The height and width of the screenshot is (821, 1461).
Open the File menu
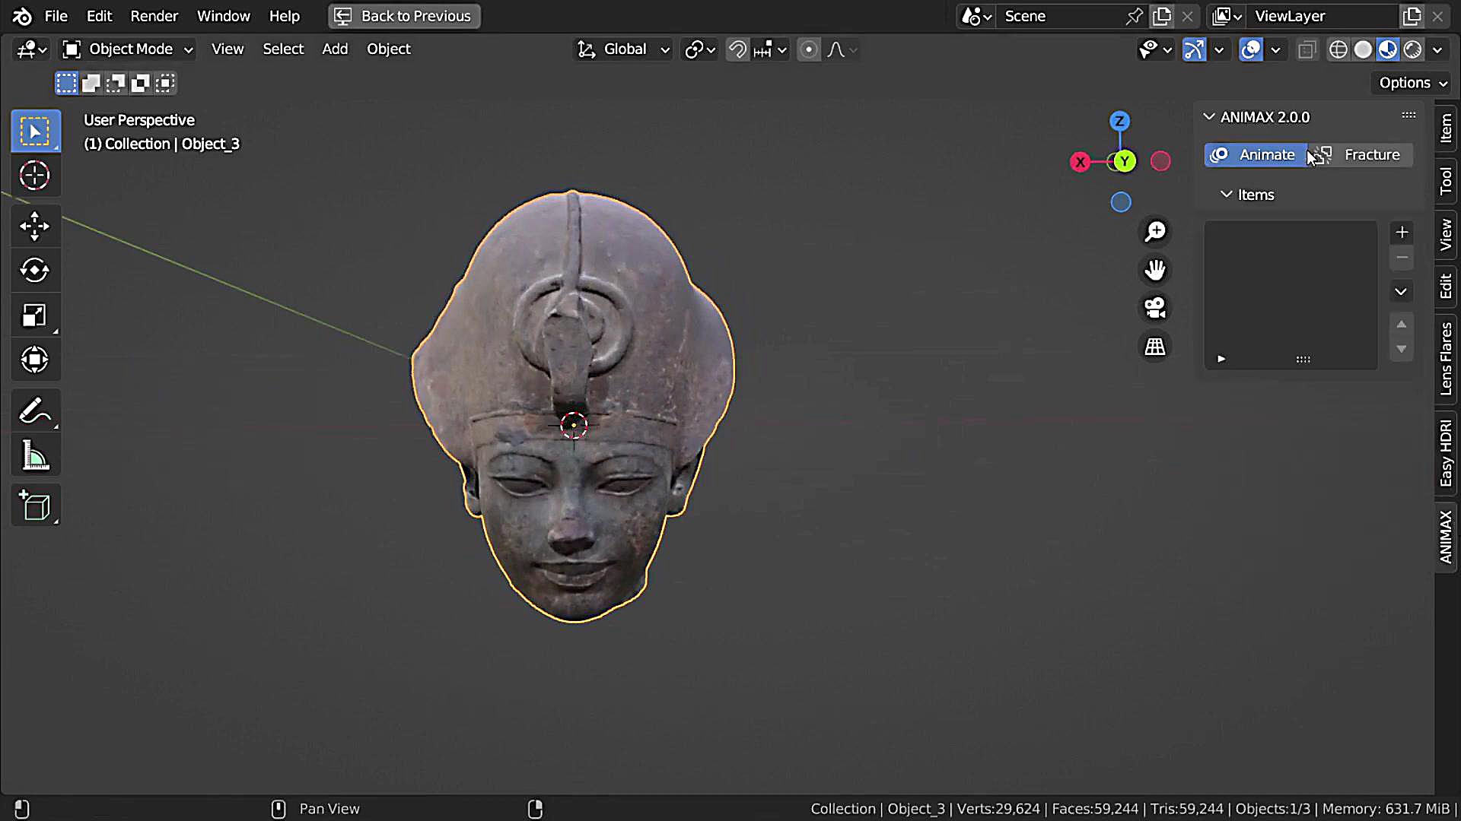(x=56, y=16)
